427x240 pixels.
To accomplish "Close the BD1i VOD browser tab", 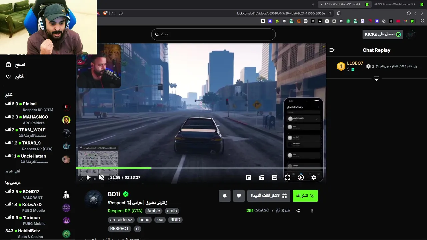I will 321,4.
